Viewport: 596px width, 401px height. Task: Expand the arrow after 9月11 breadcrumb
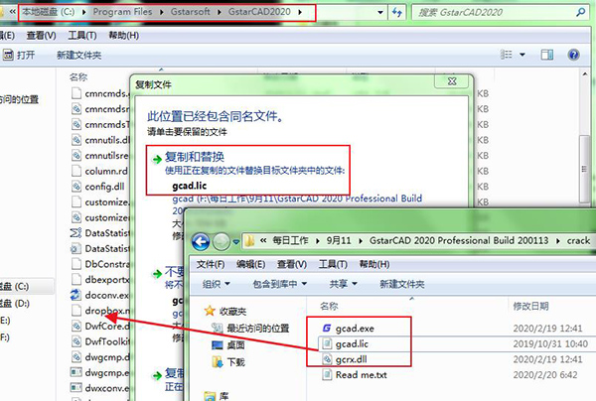coord(361,241)
